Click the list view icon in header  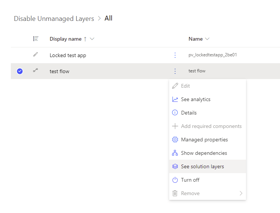36,39
